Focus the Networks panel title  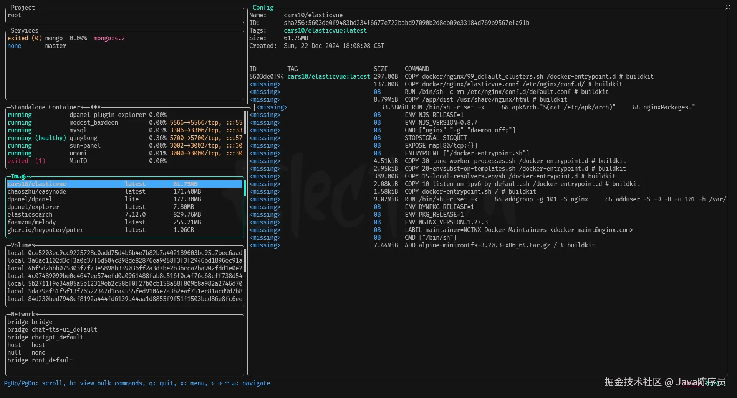point(25,314)
